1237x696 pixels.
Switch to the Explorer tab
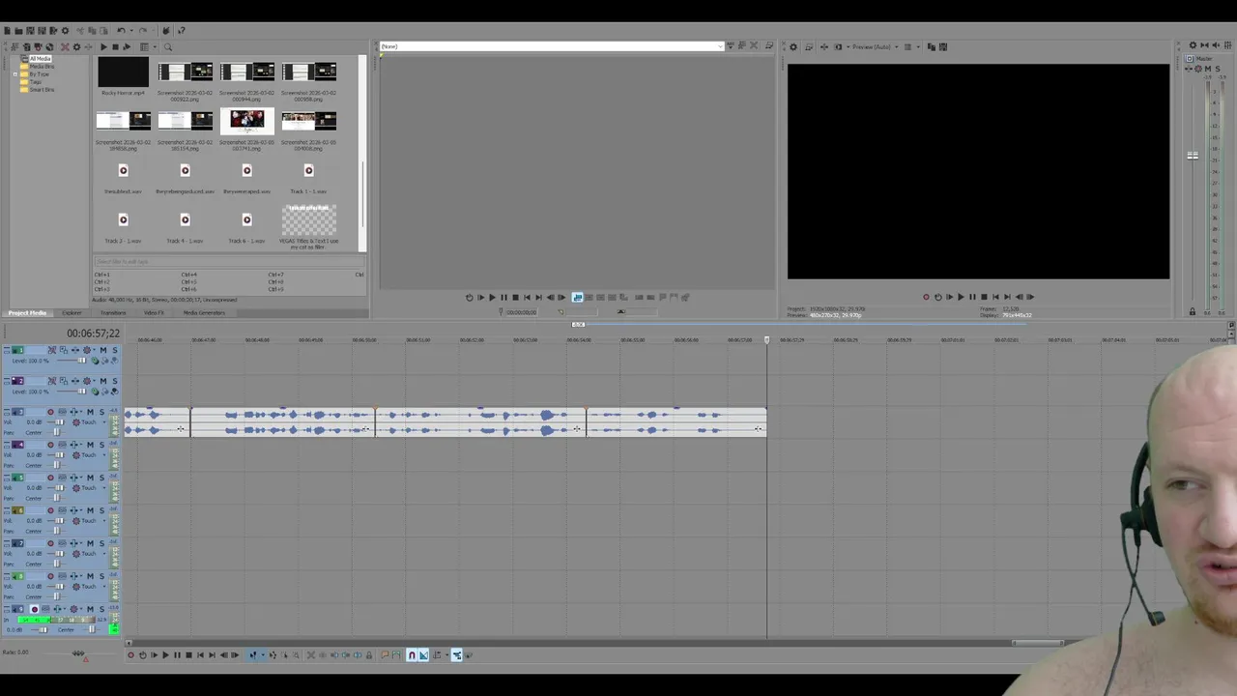click(x=72, y=313)
